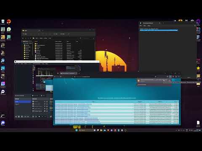202x151 pixels.
Task: Sort by Date modified column in File Explorer
Action: point(58,42)
